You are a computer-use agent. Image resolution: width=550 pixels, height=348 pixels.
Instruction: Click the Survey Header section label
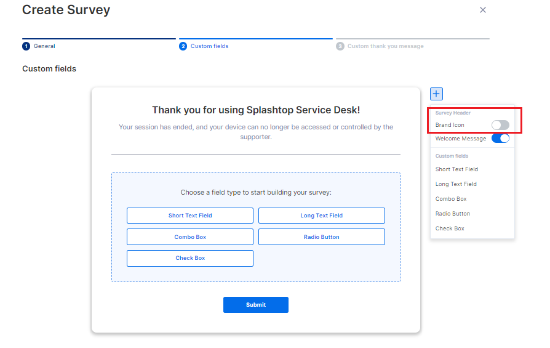(x=453, y=113)
